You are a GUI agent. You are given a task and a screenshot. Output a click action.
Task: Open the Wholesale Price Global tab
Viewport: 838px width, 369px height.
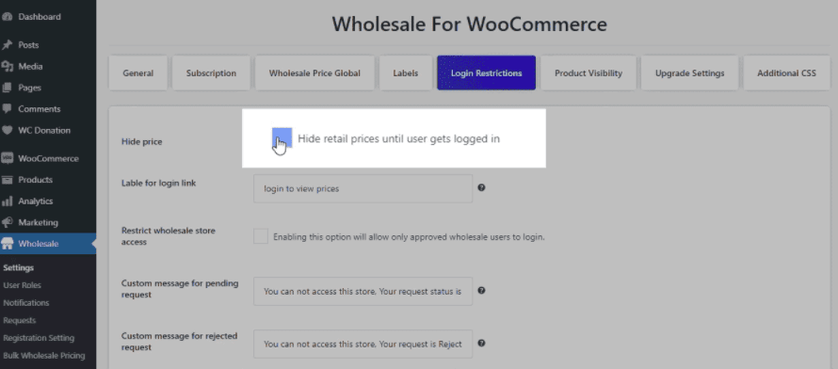(314, 73)
